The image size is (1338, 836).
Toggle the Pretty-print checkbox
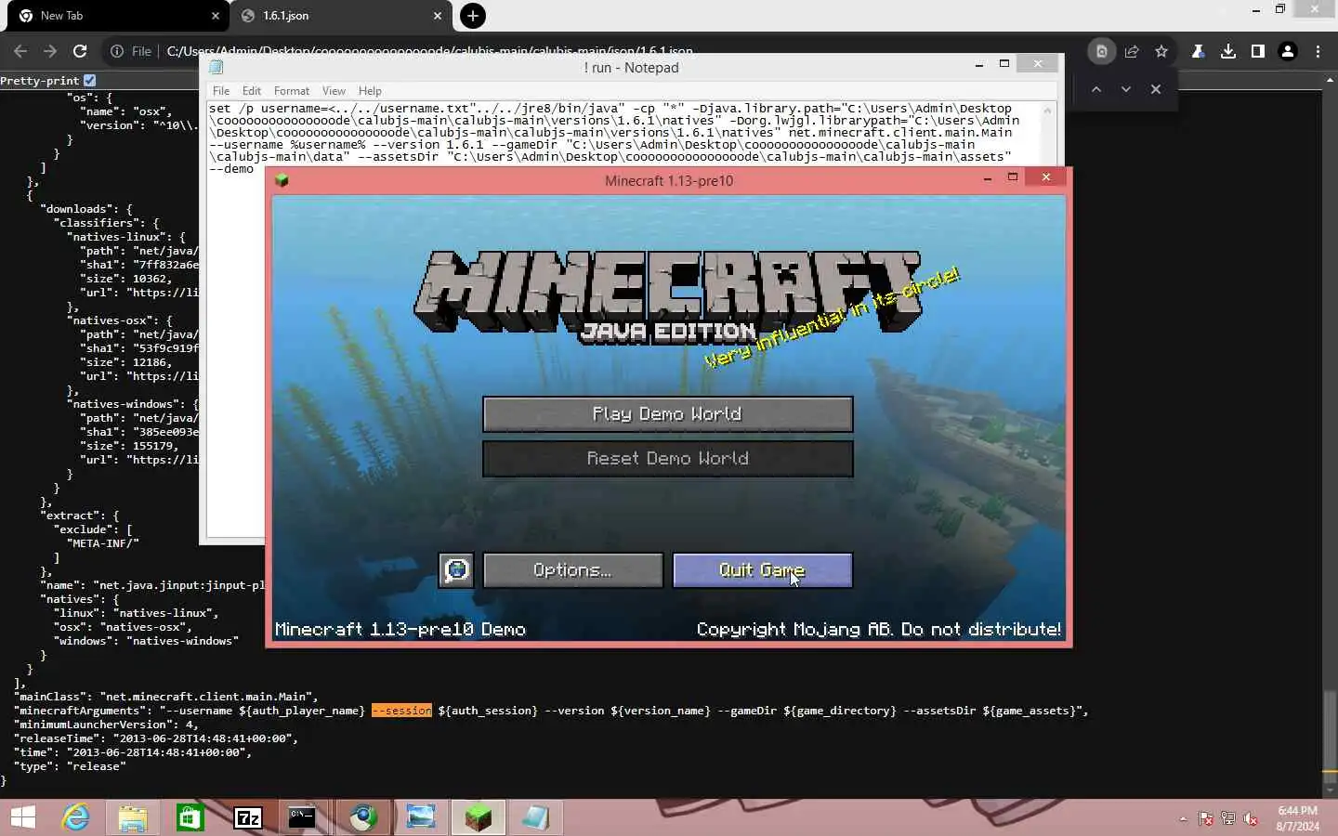click(89, 81)
